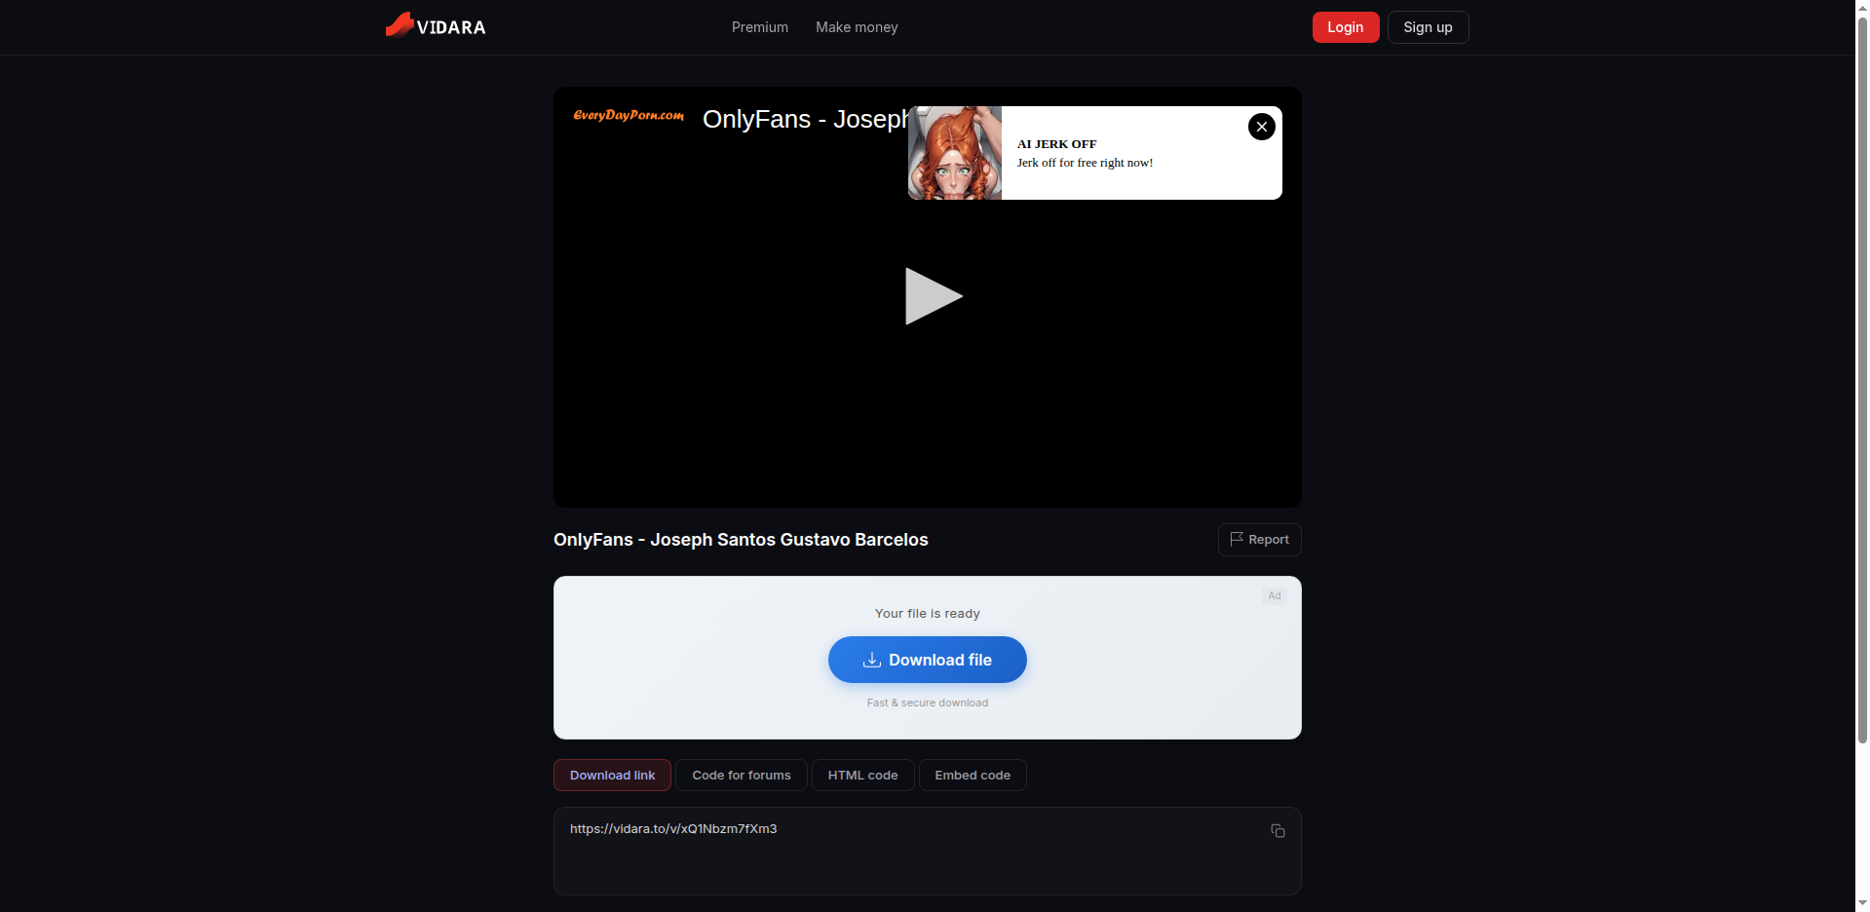Click the page vertical scrollbar
The width and height of the screenshot is (1870, 912).
[1862, 380]
